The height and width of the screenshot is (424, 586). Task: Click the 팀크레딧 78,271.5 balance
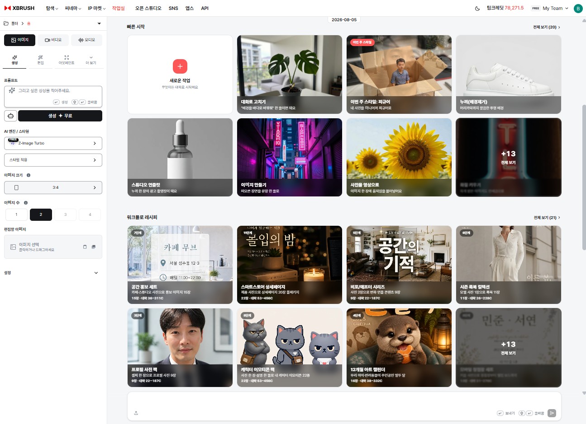point(505,8)
